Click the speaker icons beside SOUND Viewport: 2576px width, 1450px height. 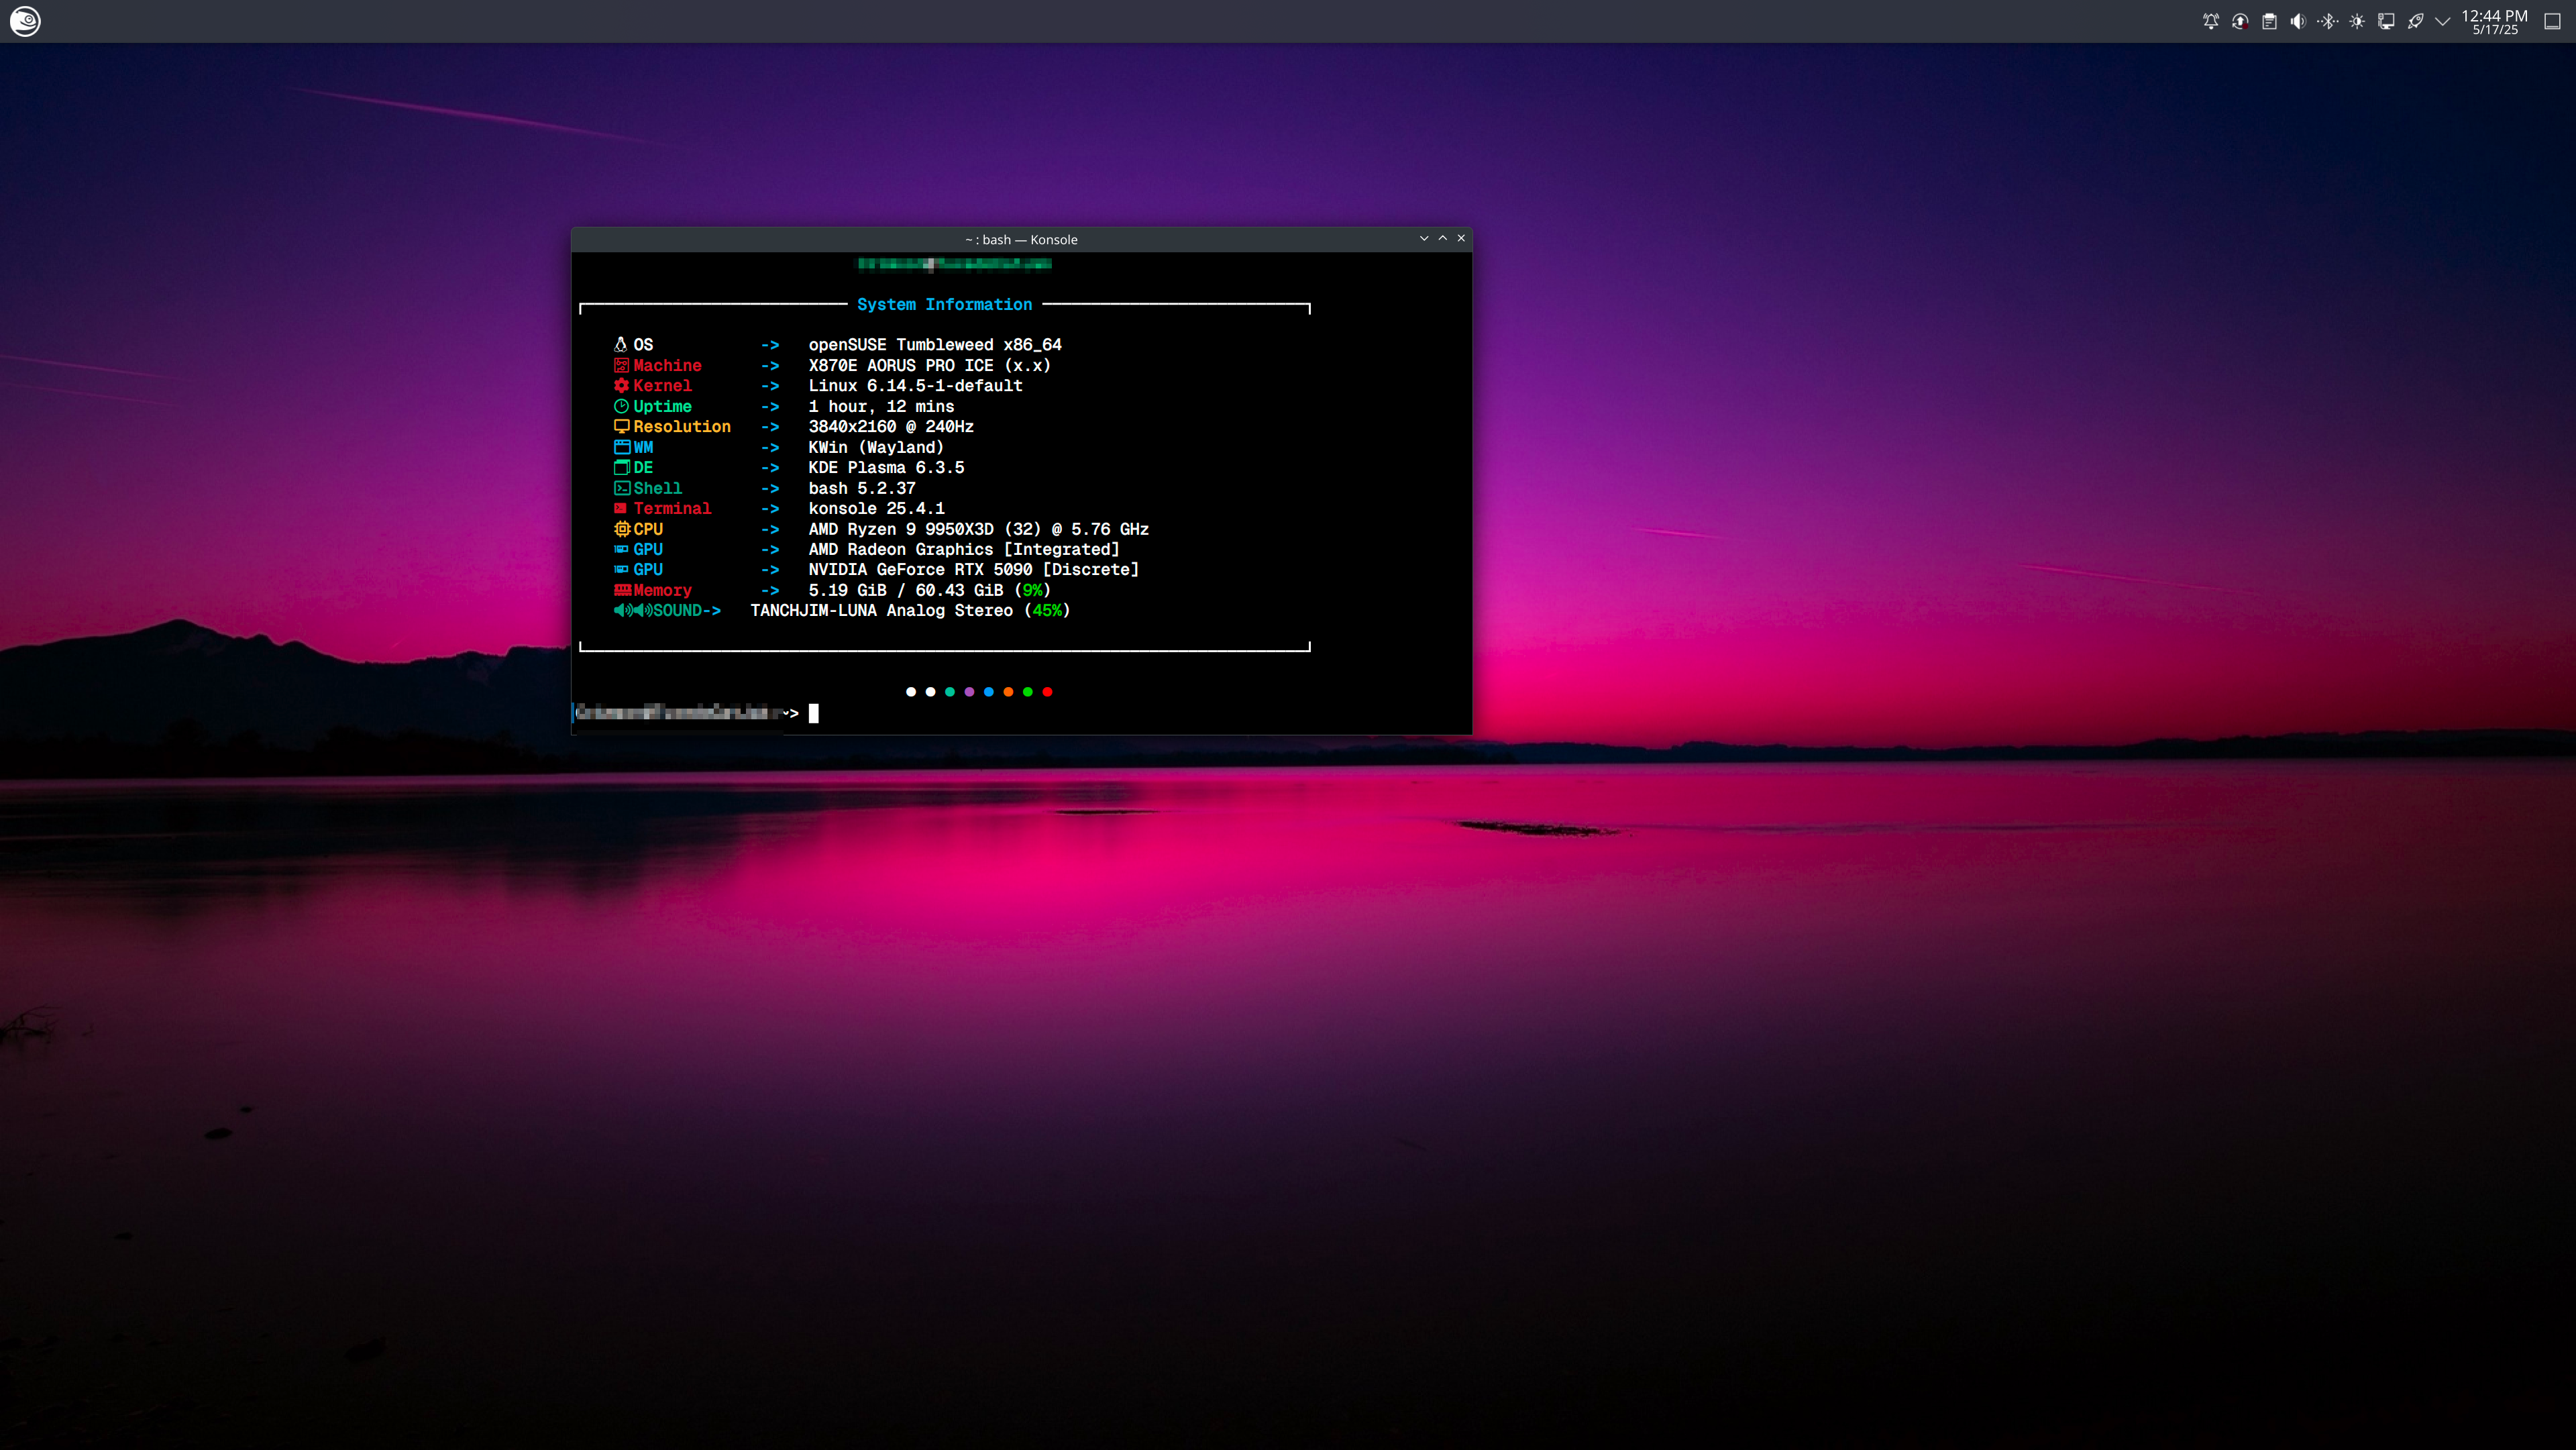coord(633,610)
